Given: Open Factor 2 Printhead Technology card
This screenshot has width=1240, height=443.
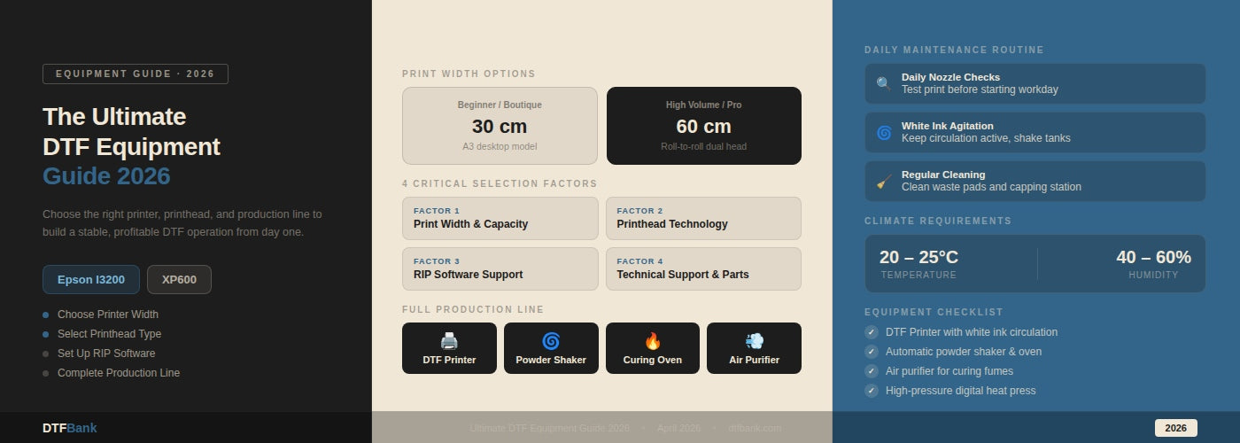Looking at the screenshot, I should click(x=703, y=218).
